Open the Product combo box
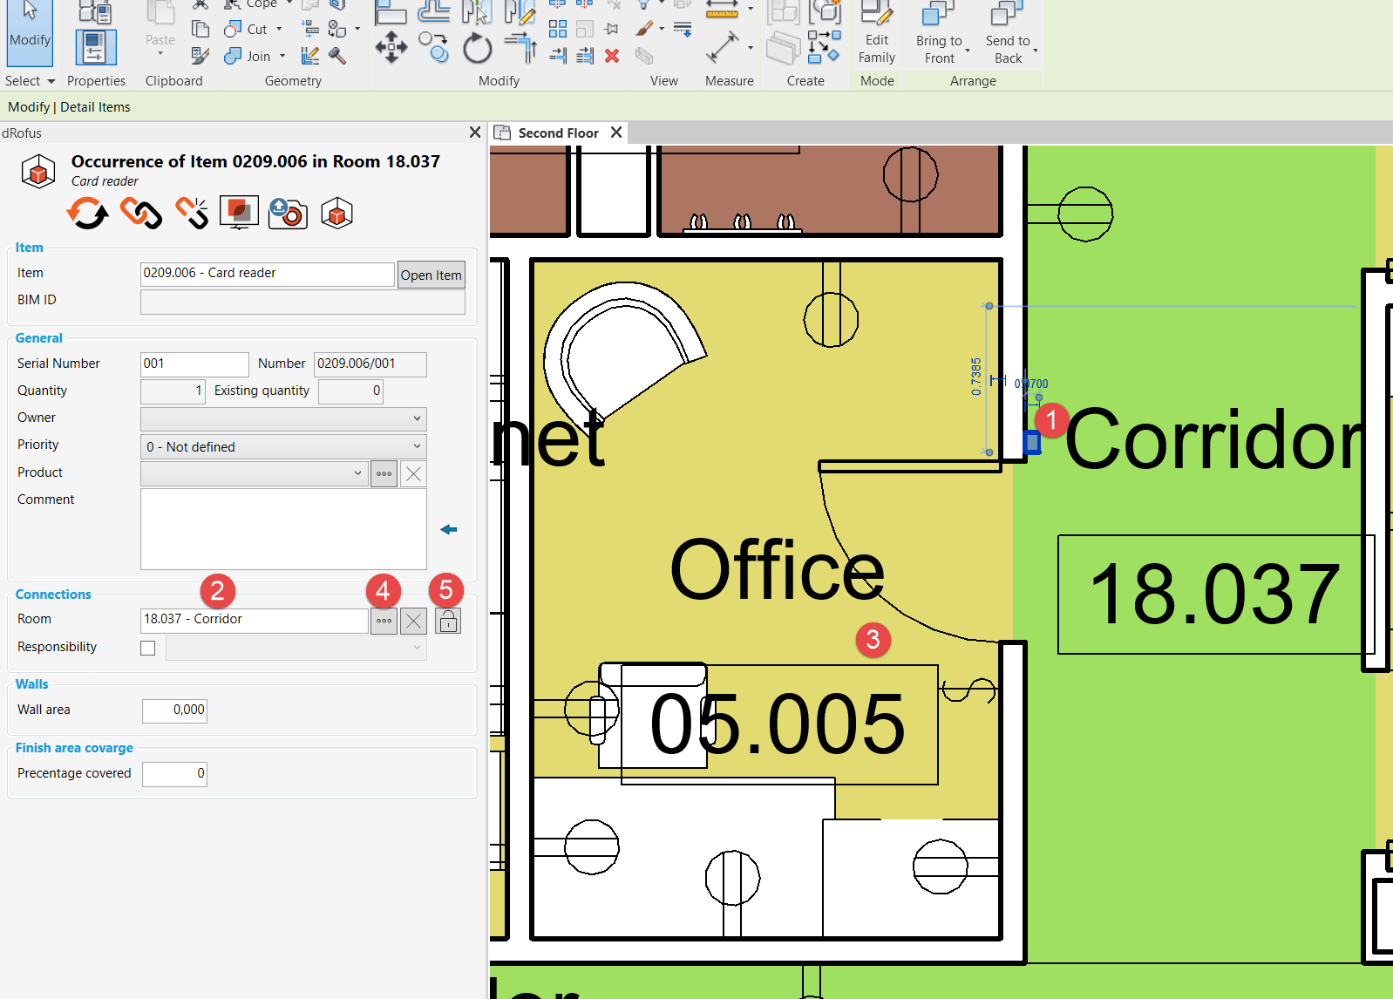The height and width of the screenshot is (999, 1393). [254, 473]
